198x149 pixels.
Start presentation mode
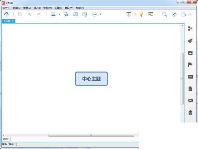(x=129, y=14)
